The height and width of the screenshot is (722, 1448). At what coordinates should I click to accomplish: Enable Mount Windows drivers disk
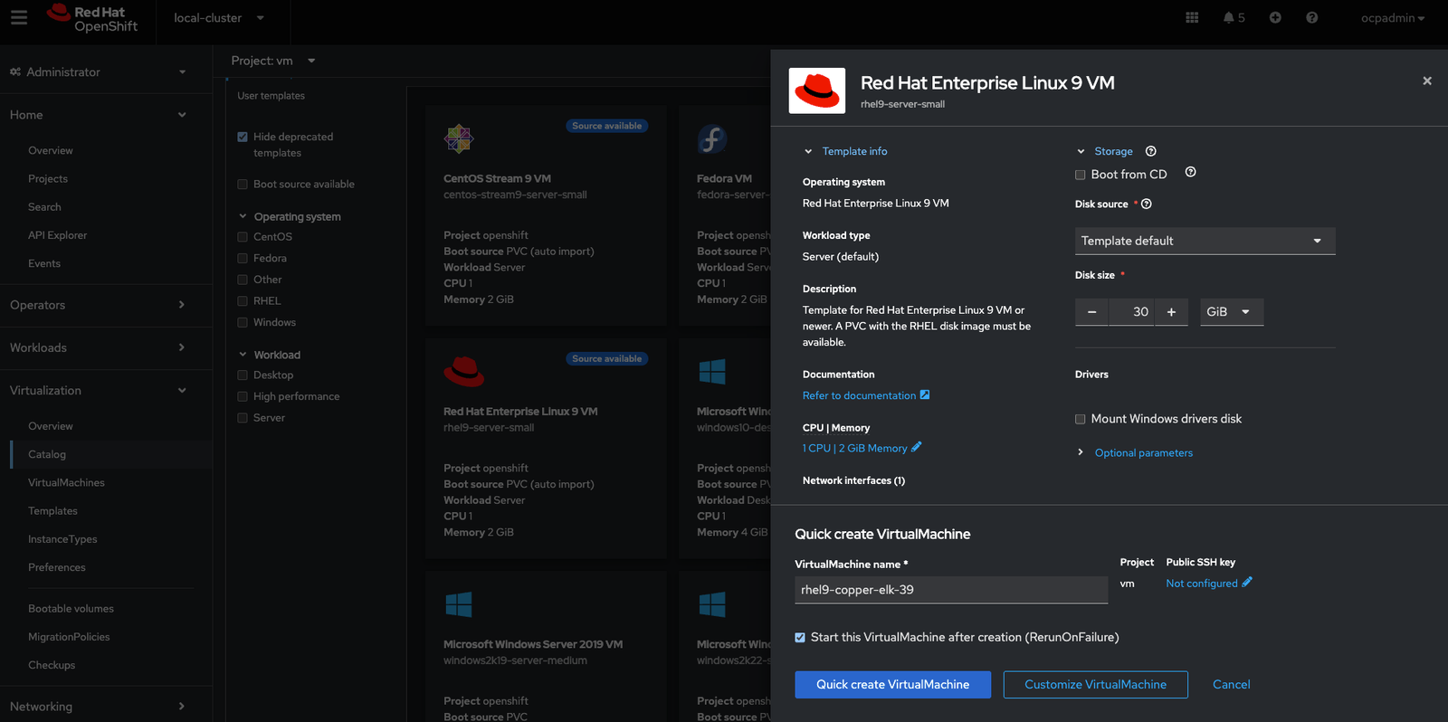1081,419
